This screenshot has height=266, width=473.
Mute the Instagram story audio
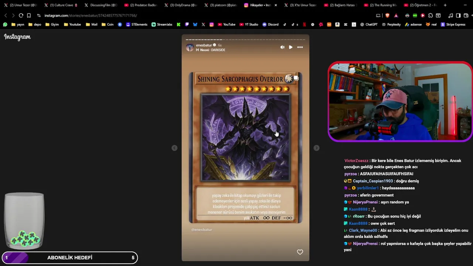[282, 47]
